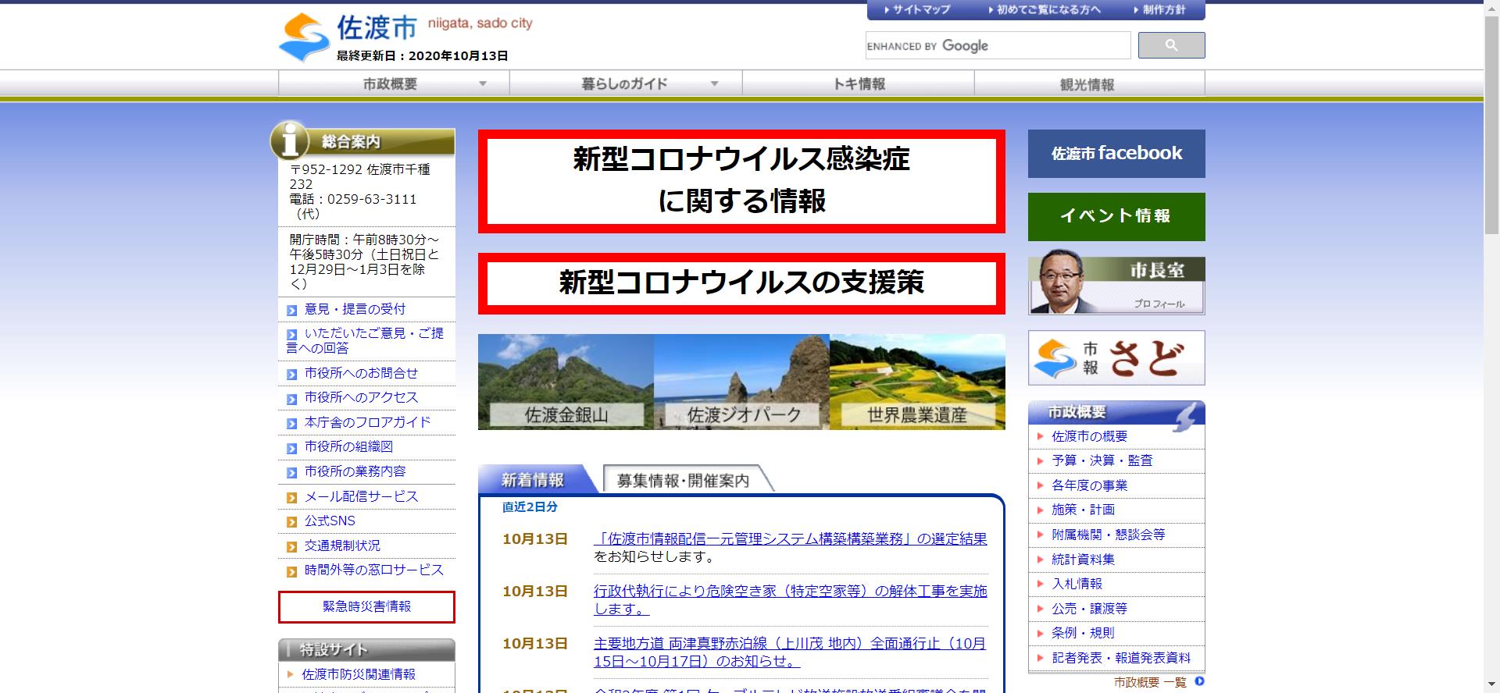Click orange arrow icon beside 交通規制状況
Image resolution: width=1500 pixels, height=693 pixels.
[x=292, y=547]
